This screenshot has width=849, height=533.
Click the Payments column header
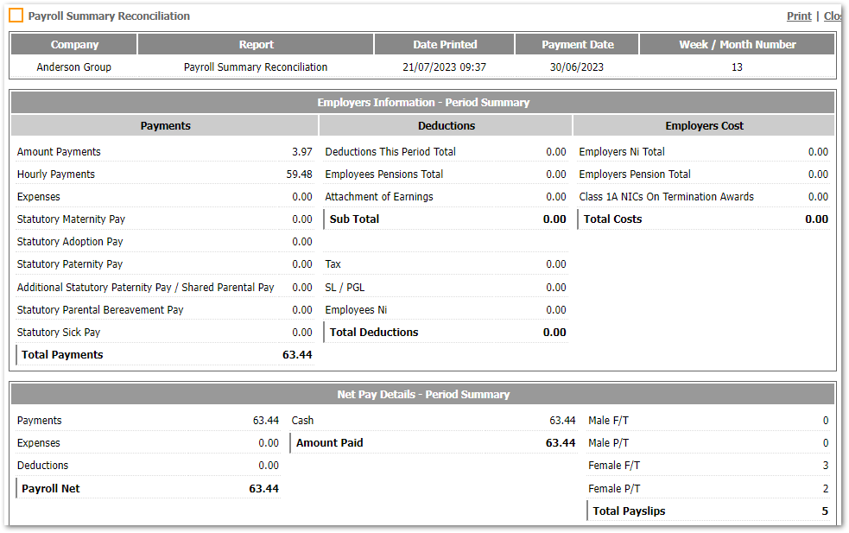[165, 125]
